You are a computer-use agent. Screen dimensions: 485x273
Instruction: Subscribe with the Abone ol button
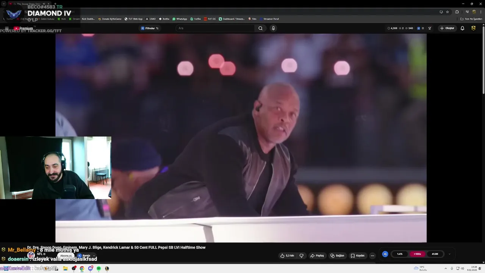[x=66, y=256]
